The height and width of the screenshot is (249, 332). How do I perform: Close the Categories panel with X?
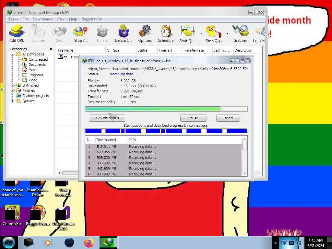tap(51, 49)
